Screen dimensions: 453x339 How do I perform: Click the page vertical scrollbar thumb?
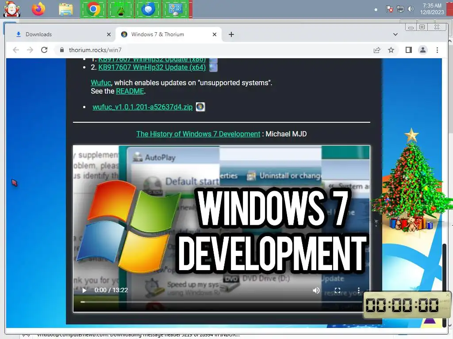coord(444,286)
